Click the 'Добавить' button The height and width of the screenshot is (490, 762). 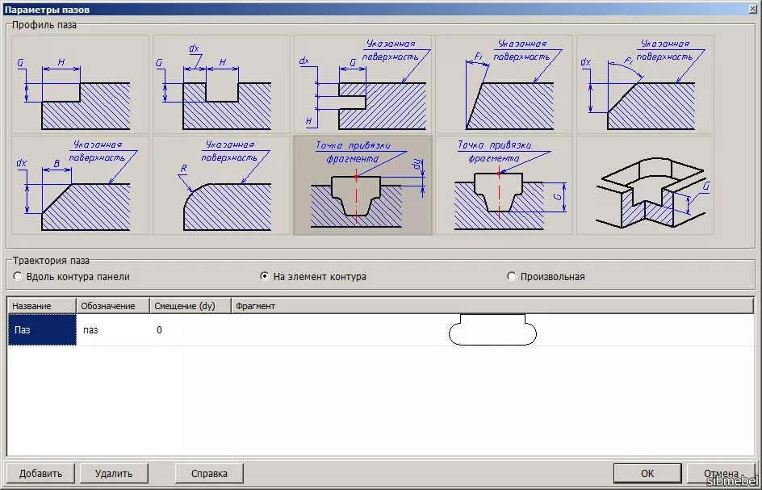41,474
